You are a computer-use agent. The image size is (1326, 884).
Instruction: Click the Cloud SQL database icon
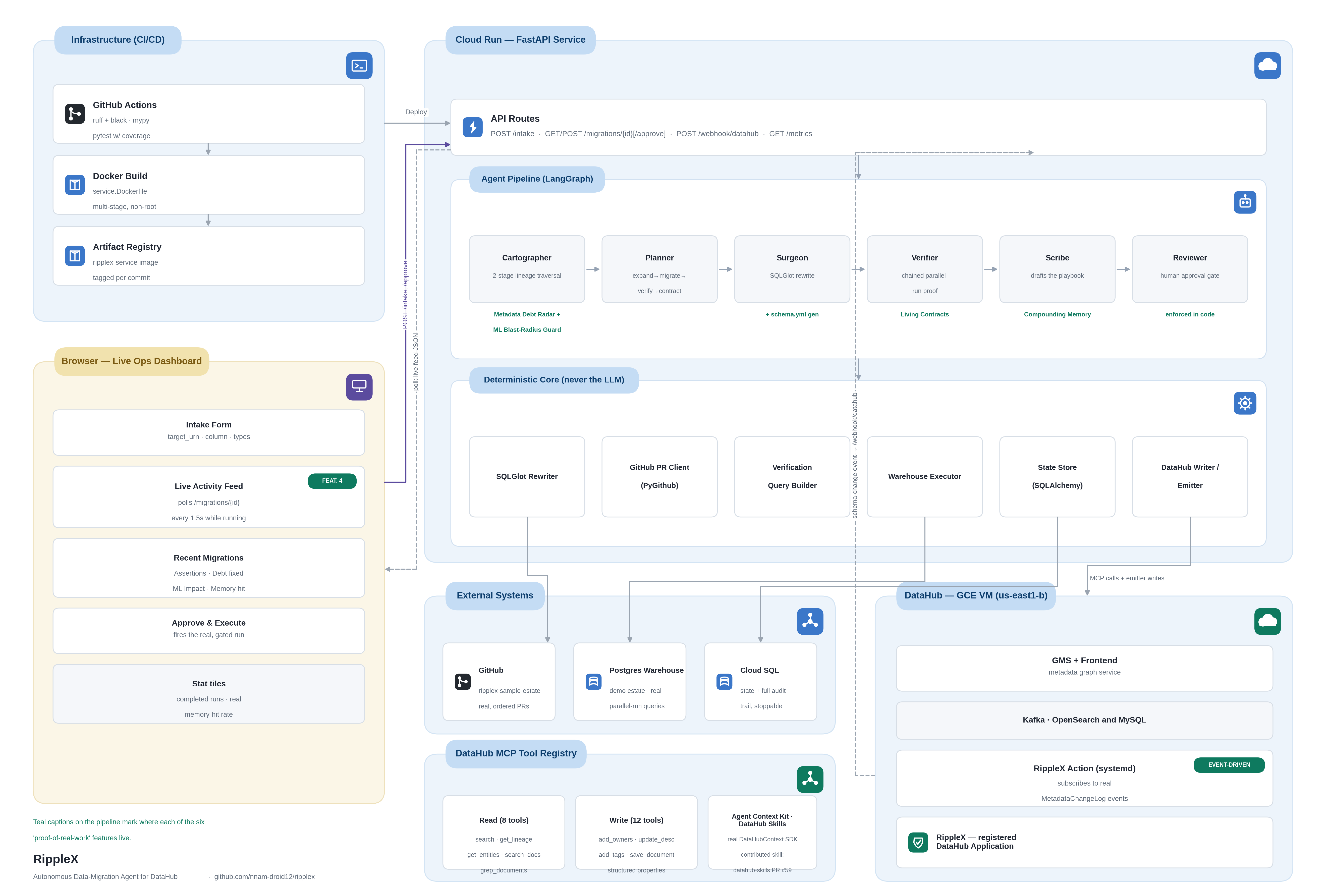(725, 682)
